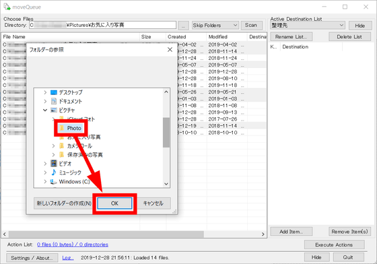
Task: Click 新しいフォルダーの作成(N) button
Action: (x=64, y=203)
